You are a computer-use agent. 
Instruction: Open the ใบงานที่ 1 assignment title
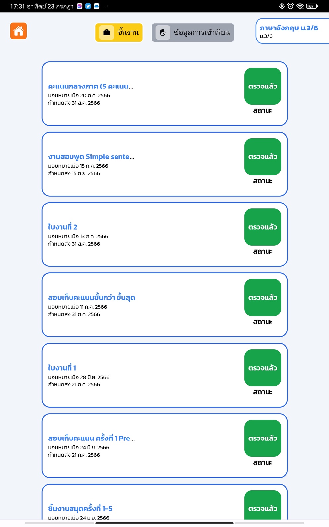[x=62, y=368]
